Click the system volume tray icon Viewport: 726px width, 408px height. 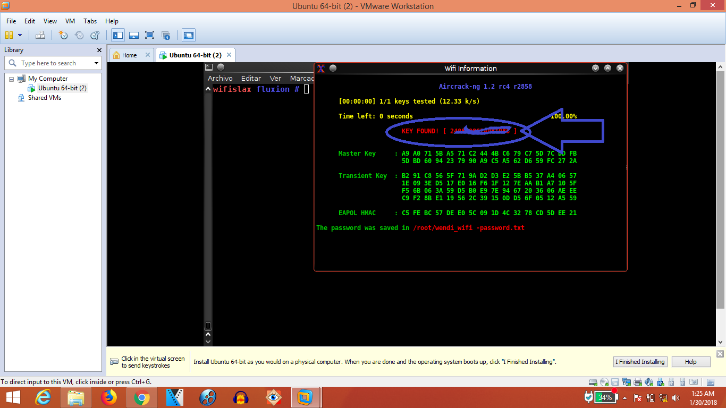coord(676,397)
